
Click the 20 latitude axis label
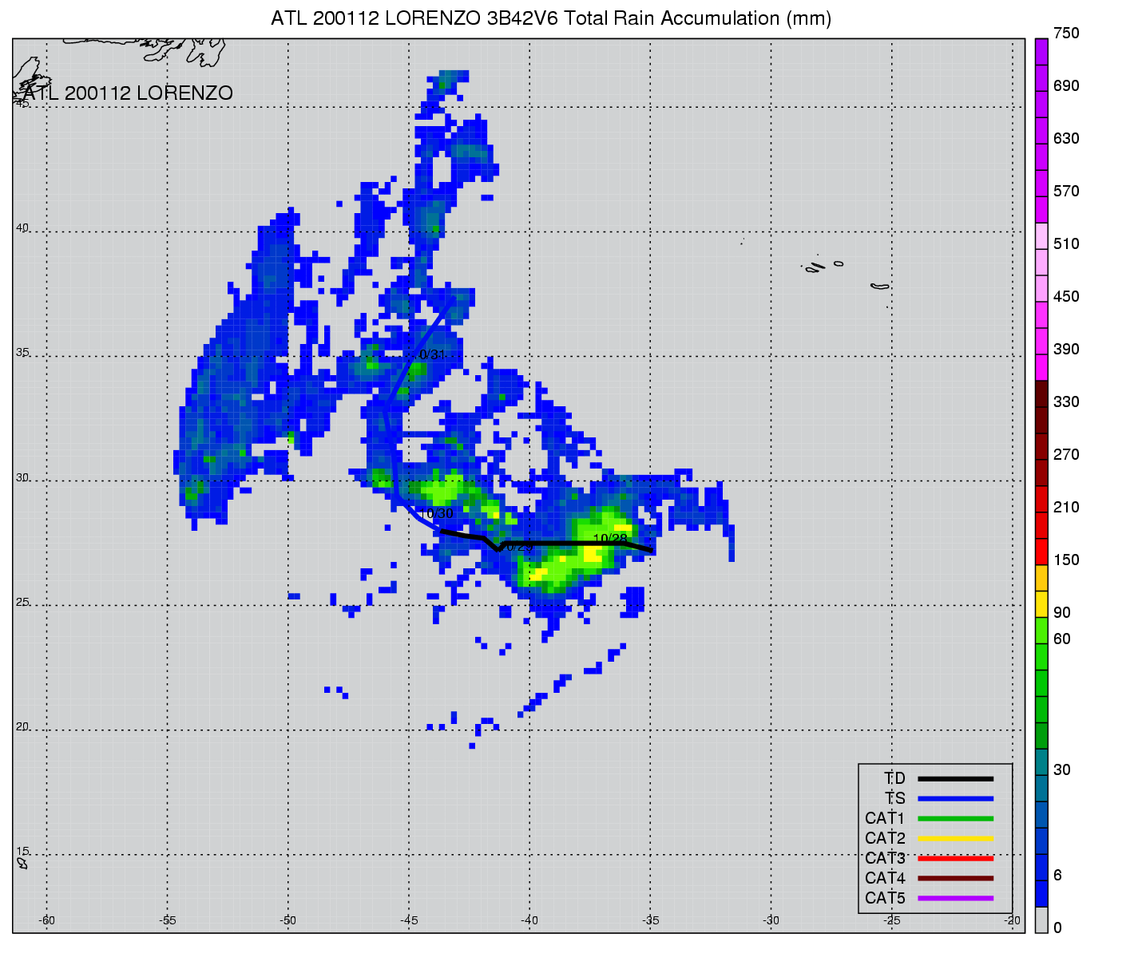[x=22, y=726]
